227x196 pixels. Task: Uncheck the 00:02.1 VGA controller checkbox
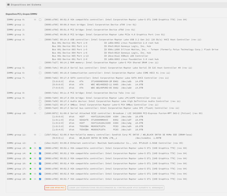40,148
